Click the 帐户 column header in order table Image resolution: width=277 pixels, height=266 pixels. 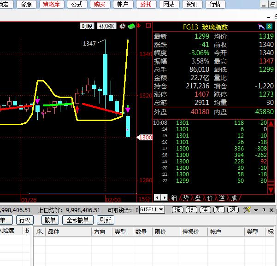click(x=226, y=231)
